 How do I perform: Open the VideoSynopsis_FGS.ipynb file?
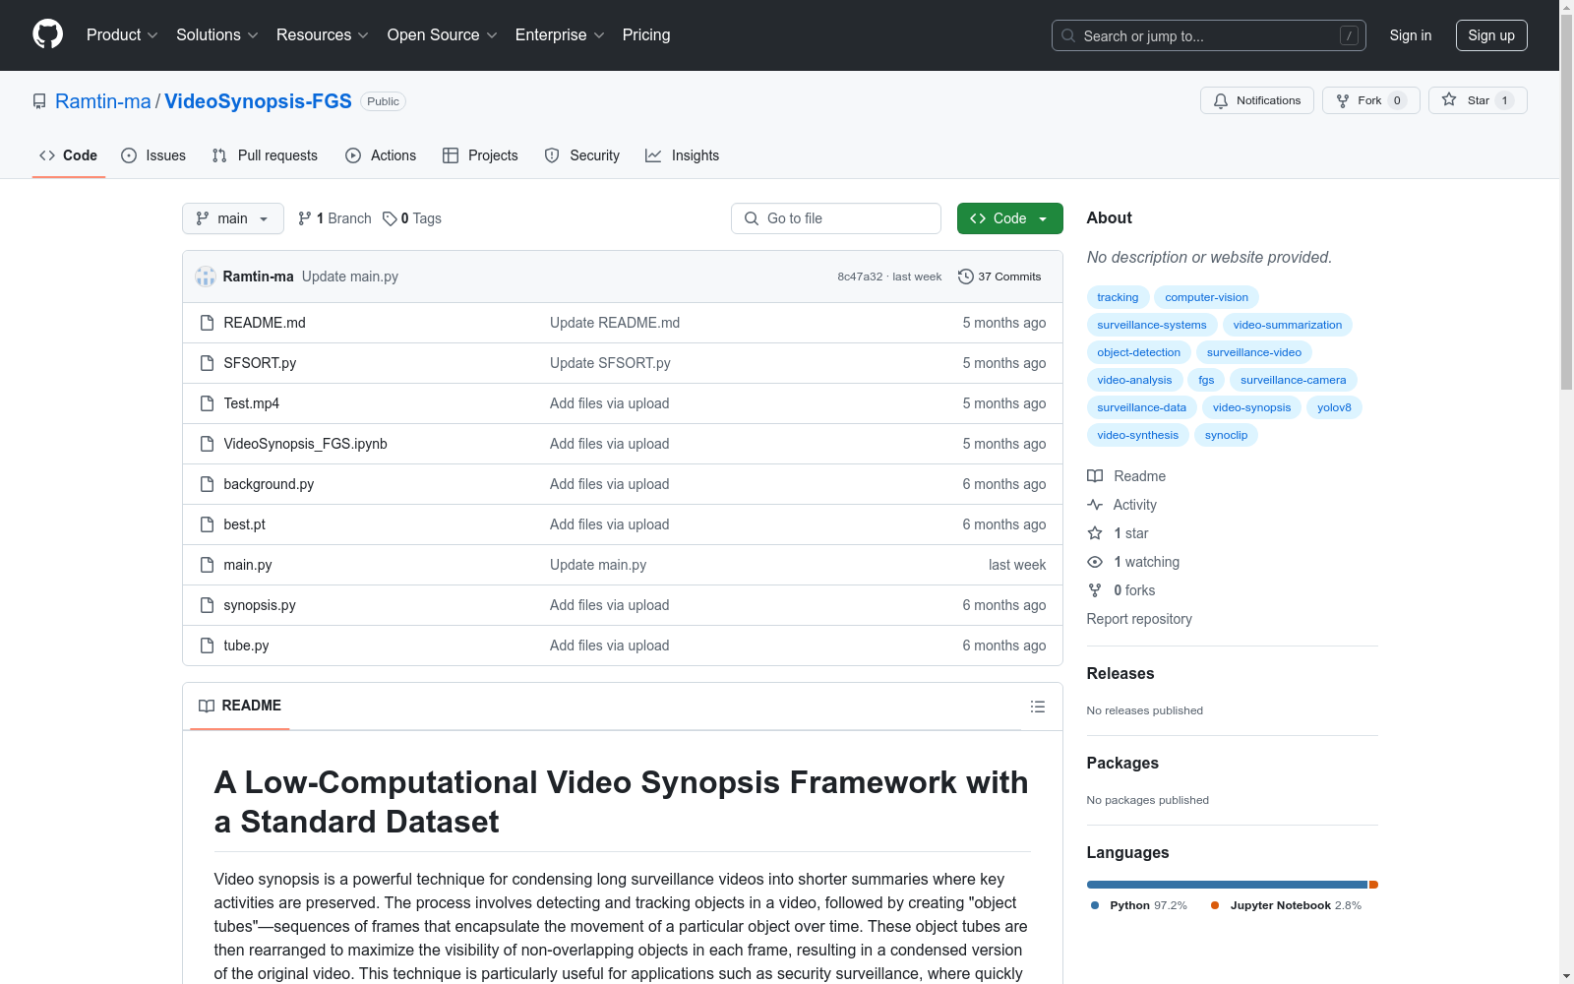click(x=305, y=444)
